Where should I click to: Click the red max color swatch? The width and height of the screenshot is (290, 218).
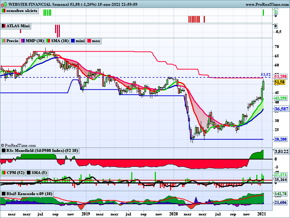pyautogui.click(x=89, y=41)
